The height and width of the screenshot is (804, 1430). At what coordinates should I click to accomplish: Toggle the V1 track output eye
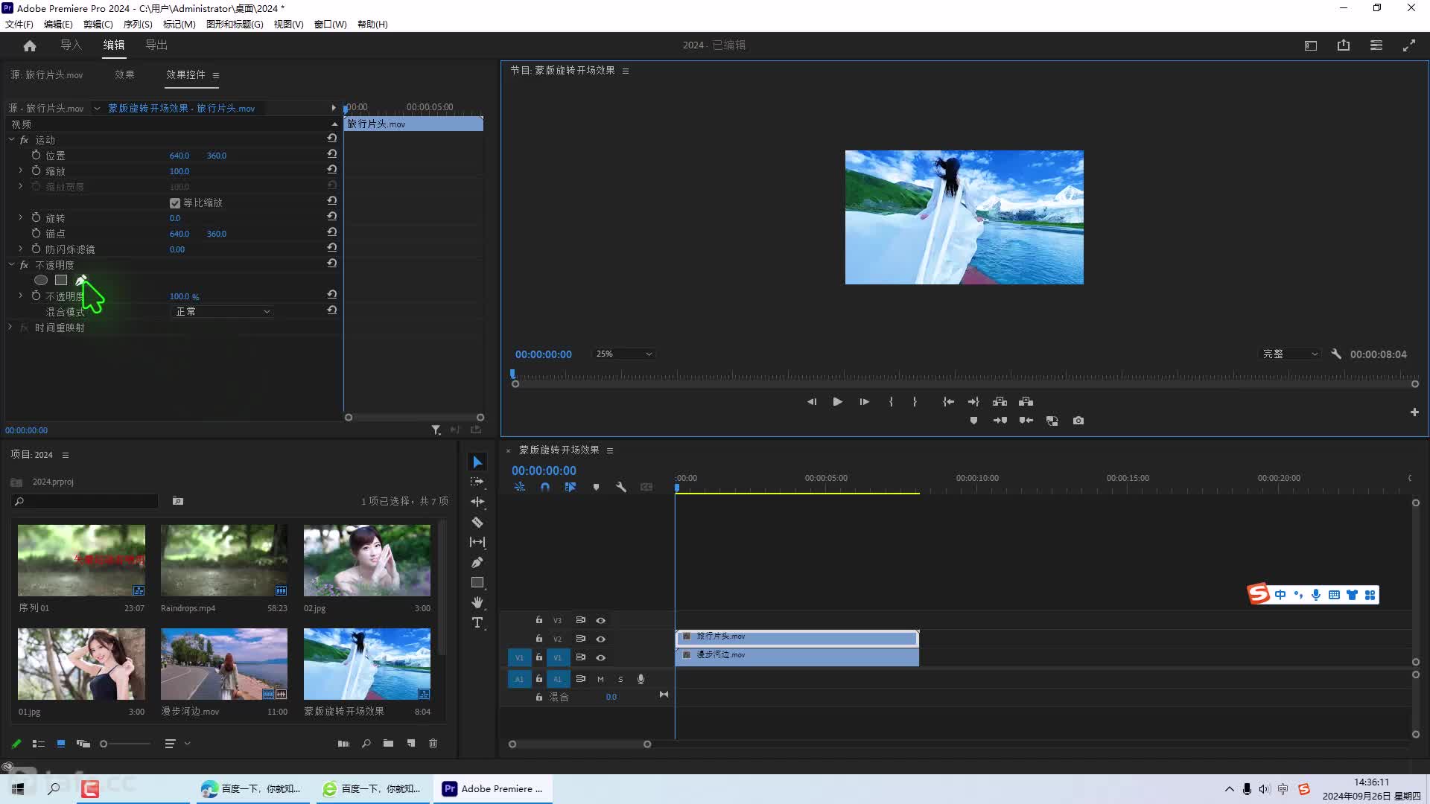[x=600, y=657]
